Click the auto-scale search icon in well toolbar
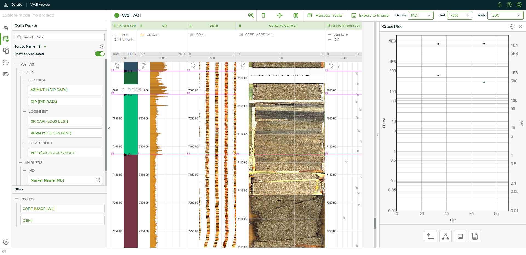The height and width of the screenshot is (255, 526). tap(251, 16)
